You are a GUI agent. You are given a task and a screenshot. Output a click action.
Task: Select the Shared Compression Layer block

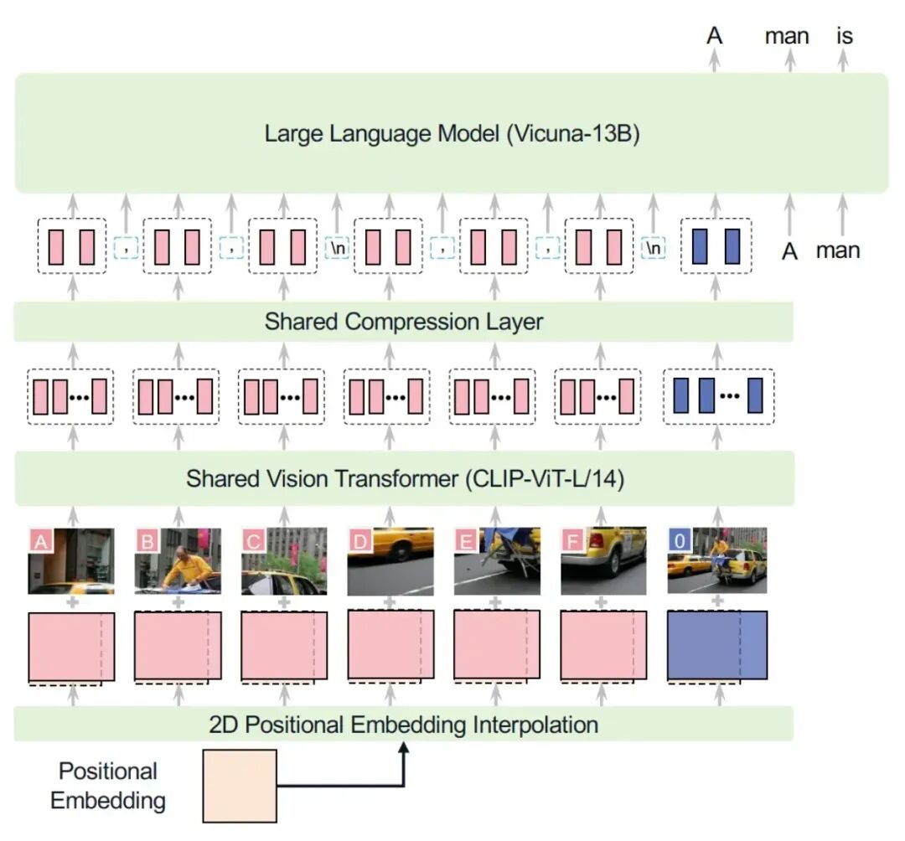coord(403,322)
